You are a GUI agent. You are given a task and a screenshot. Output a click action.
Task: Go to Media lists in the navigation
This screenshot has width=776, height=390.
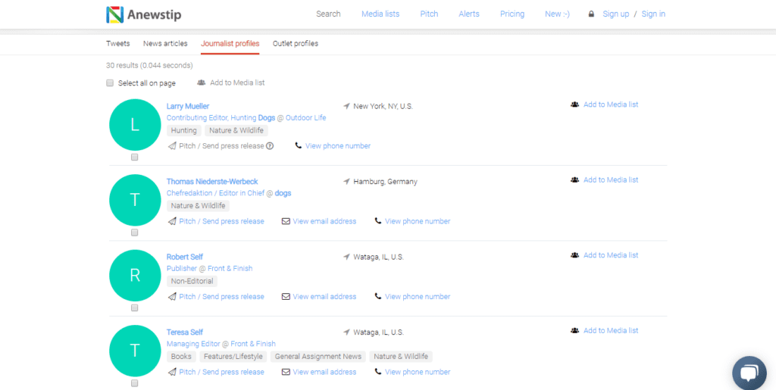(x=380, y=14)
